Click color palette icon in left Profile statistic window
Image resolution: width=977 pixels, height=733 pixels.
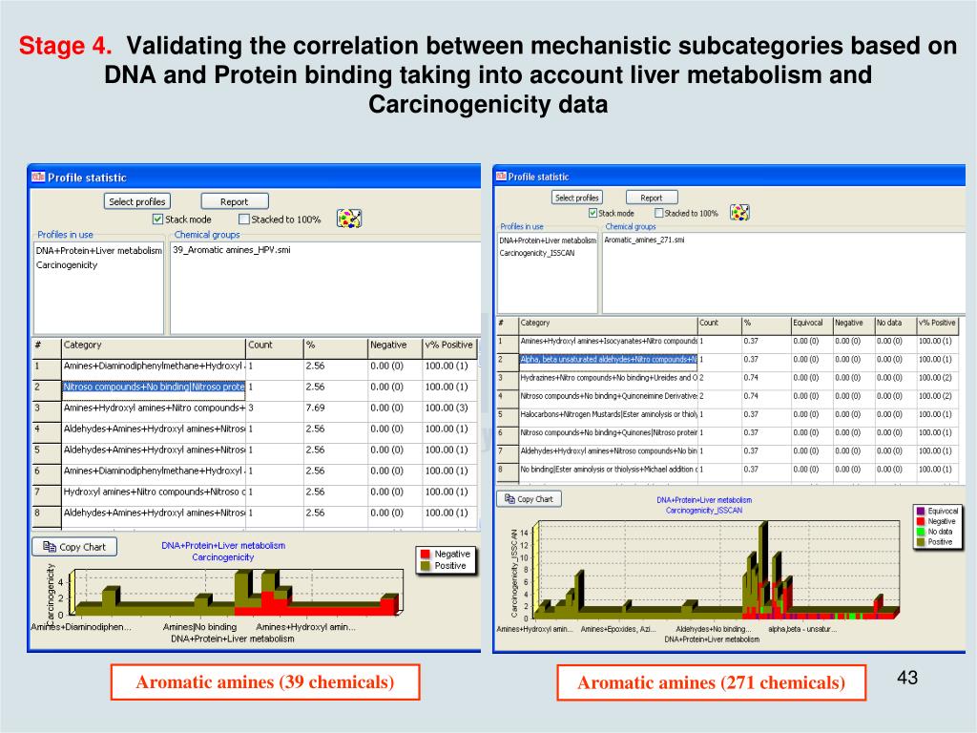coord(349,219)
